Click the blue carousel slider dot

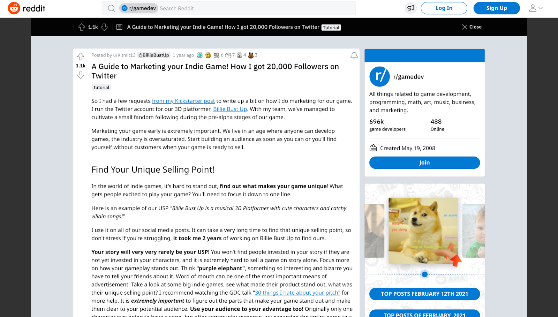point(425,274)
